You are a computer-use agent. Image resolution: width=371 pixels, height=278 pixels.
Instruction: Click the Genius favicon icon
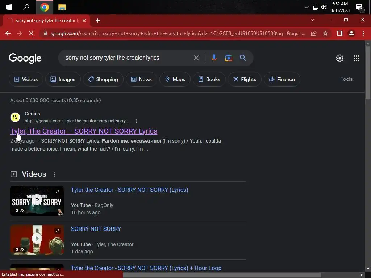(x=15, y=117)
